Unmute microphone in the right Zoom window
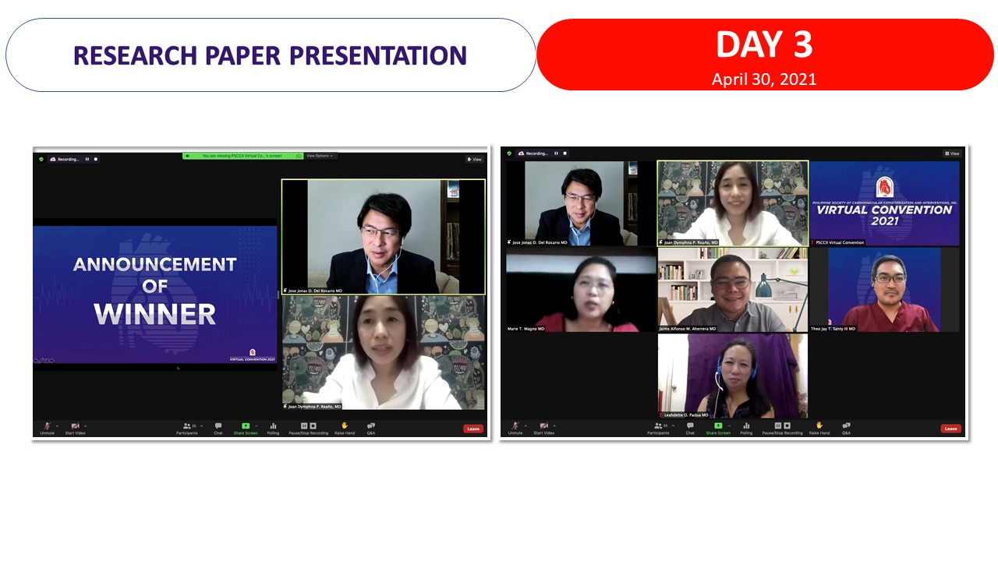The width and height of the screenshot is (998, 561). 515,427
